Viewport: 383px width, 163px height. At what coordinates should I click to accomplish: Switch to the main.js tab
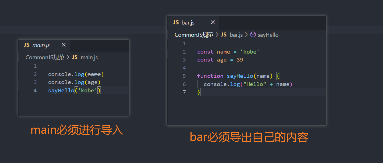(x=41, y=45)
